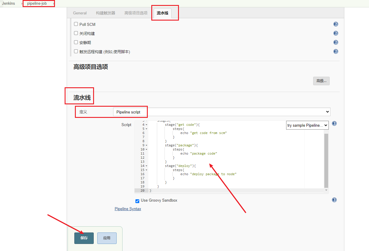
Task: Click Jenkins breadcrumb link
Action: click(x=9, y=4)
